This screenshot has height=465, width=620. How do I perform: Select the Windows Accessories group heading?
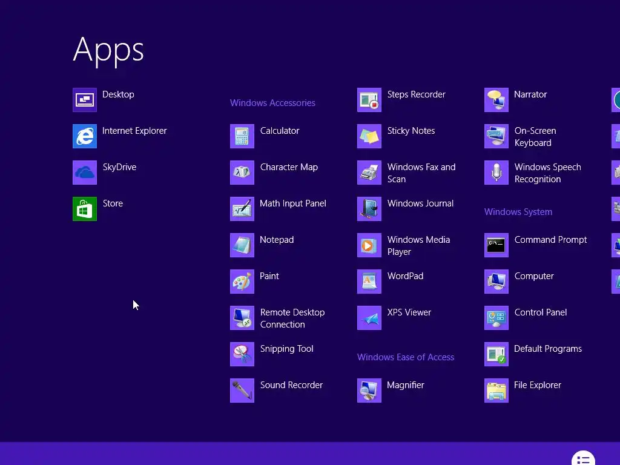272,103
